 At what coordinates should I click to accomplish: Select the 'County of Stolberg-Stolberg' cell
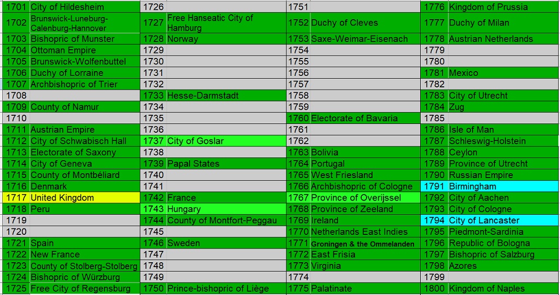(x=85, y=266)
